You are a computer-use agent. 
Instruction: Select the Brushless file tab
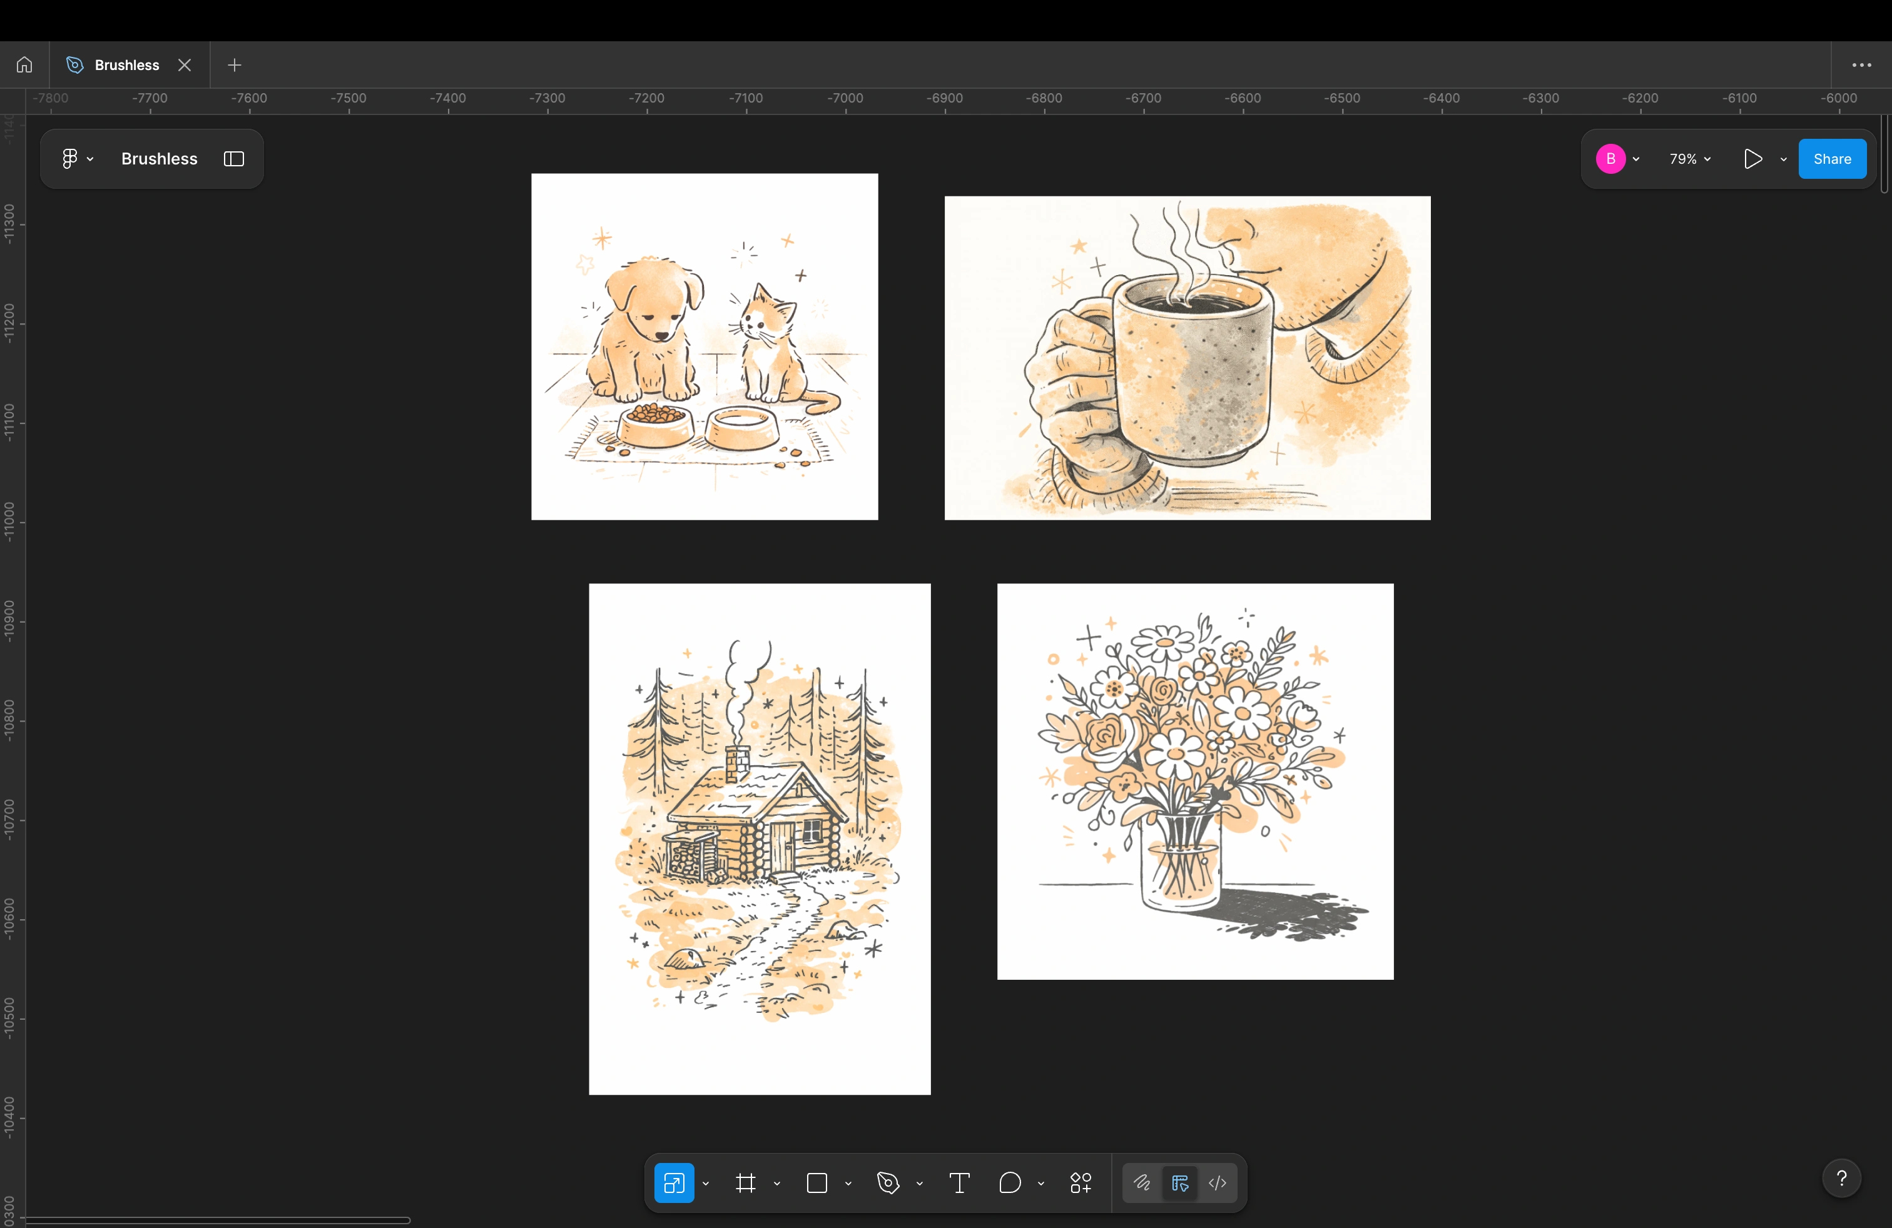[x=126, y=65]
